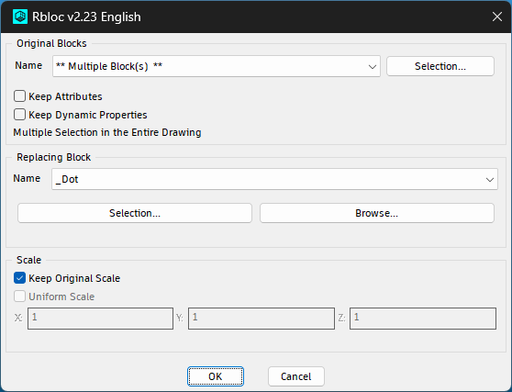The image size is (512, 392).
Task: Click the X scale input field
Action: (100, 319)
